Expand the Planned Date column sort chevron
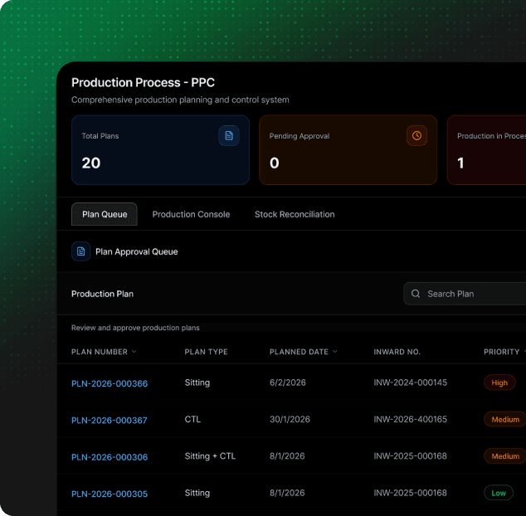The width and height of the screenshot is (526, 516). pos(335,352)
